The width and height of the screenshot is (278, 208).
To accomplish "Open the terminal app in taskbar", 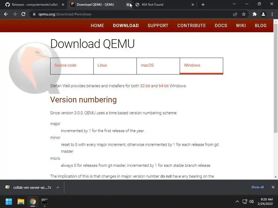I will coord(45,201).
